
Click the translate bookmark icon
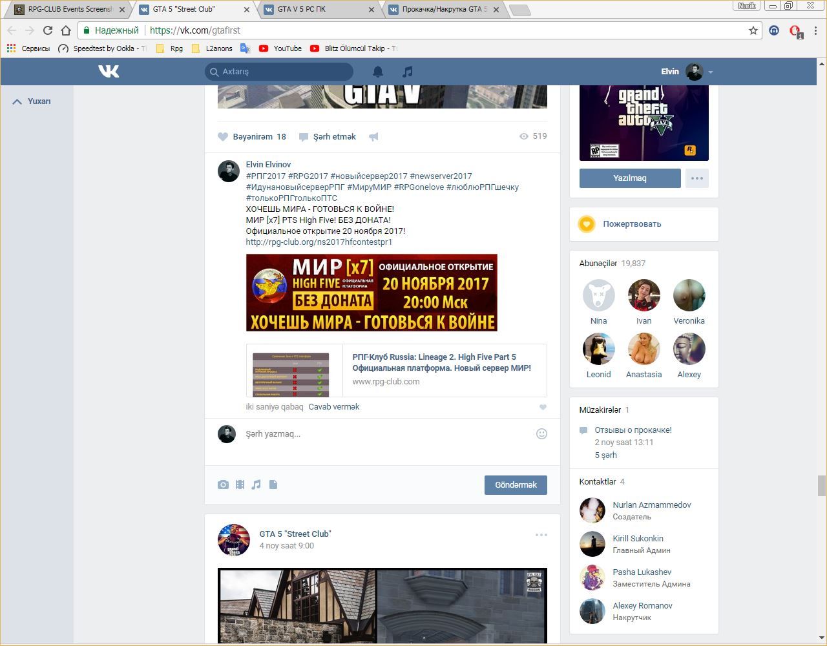pos(245,48)
